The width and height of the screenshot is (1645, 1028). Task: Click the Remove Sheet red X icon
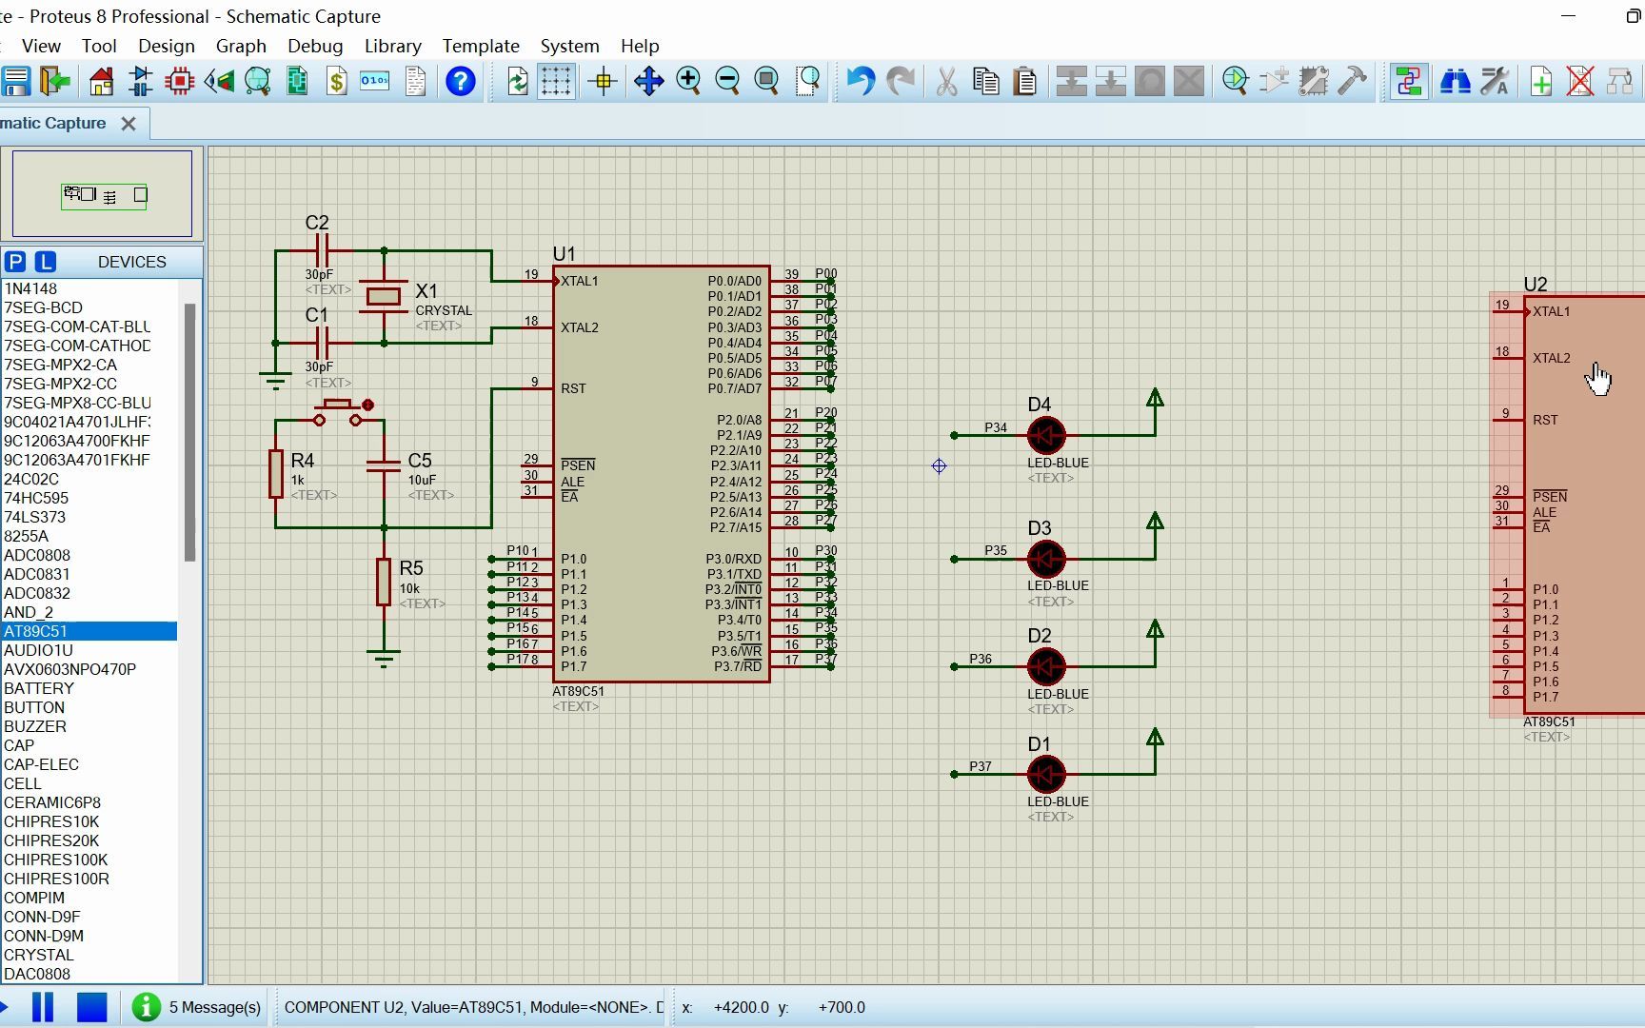tap(1580, 81)
